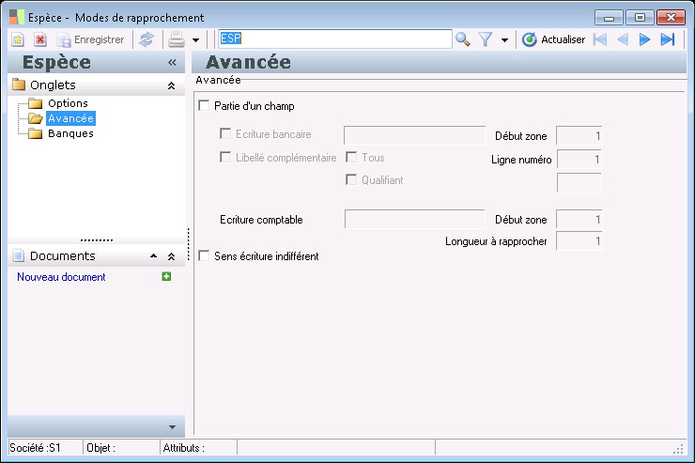
Task: Click the red delete record icon
Action: (39, 39)
